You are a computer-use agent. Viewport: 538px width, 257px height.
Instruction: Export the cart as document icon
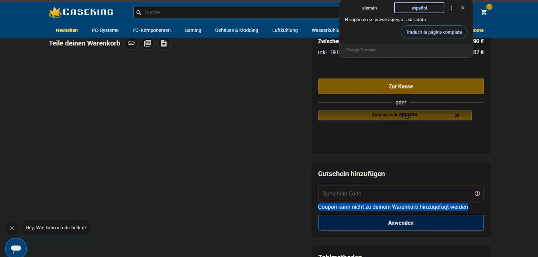tap(164, 43)
